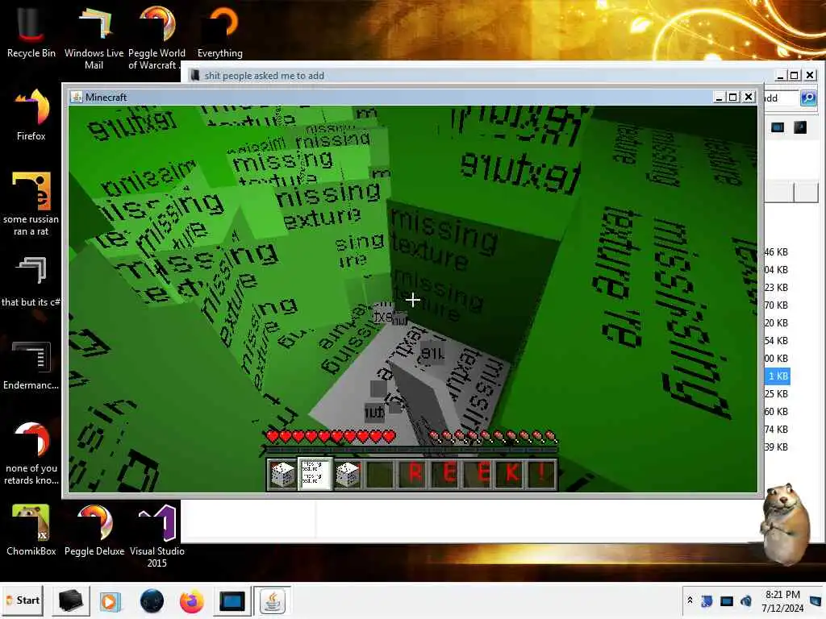Minimize the explorer window behind Minecraft
The width and height of the screenshot is (826, 619).
[780, 75]
